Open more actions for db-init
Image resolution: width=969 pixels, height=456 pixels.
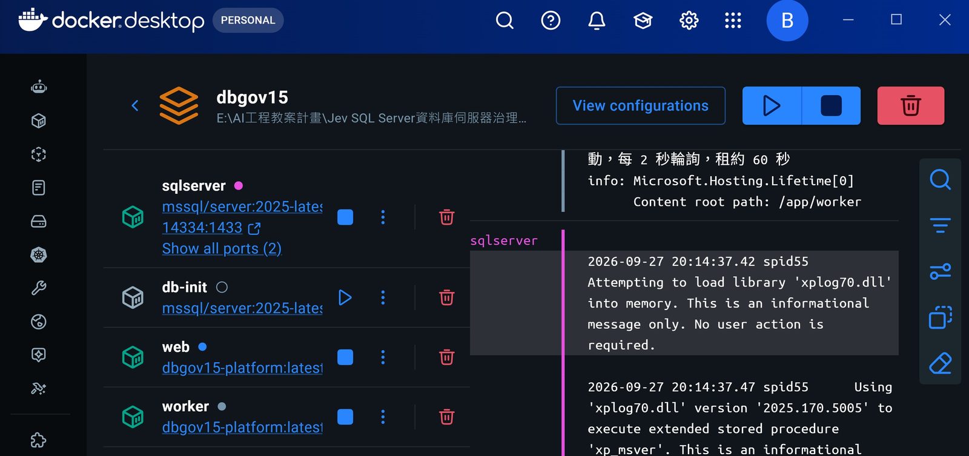pos(383,298)
